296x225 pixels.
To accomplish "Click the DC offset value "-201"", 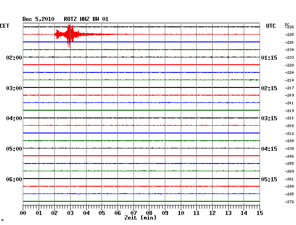I will pyautogui.click(x=289, y=103).
